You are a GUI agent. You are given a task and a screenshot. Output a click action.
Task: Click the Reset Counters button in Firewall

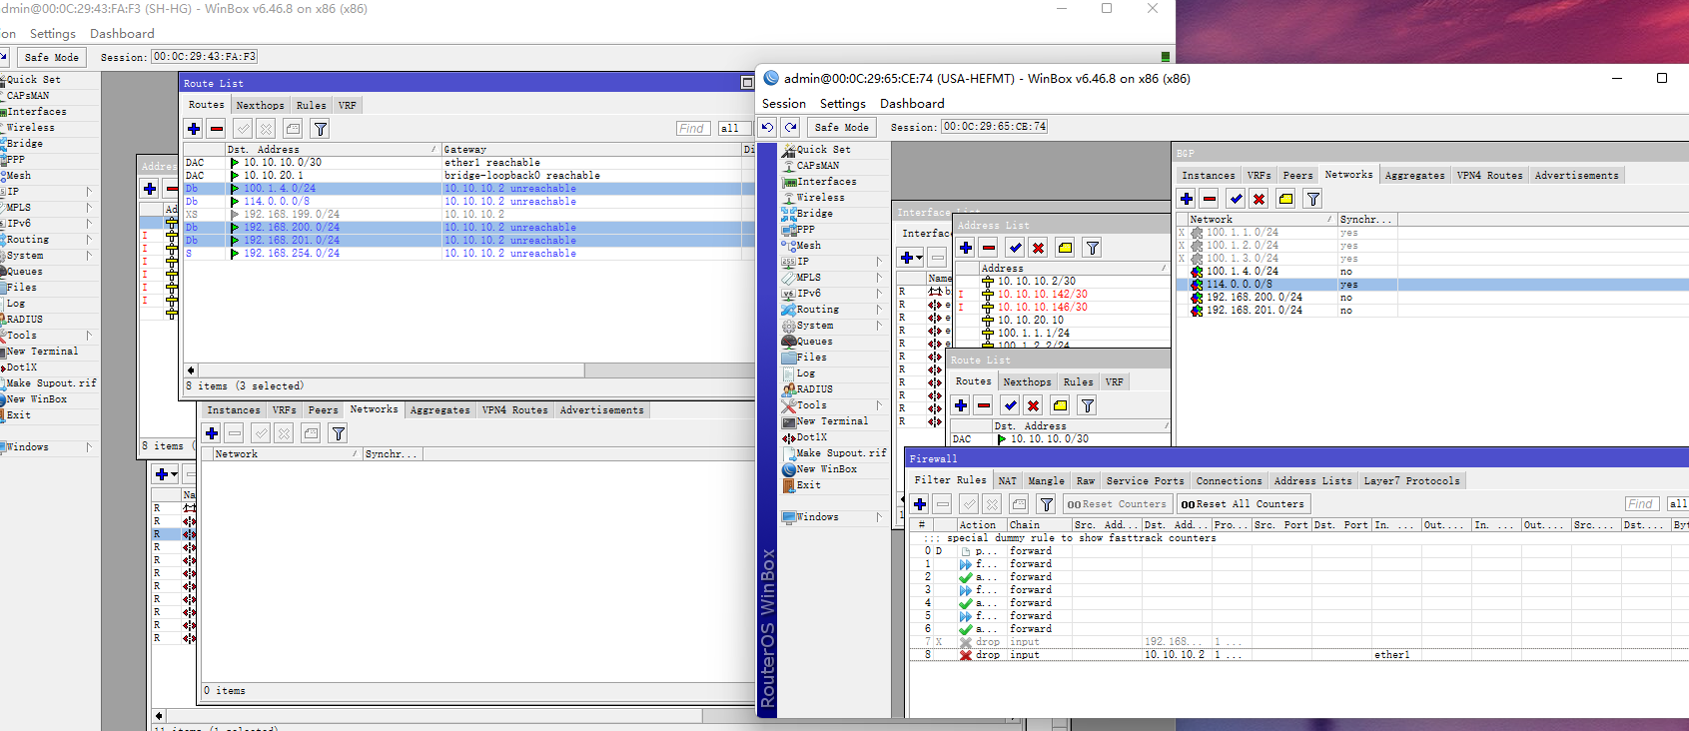pyautogui.click(x=1116, y=504)
